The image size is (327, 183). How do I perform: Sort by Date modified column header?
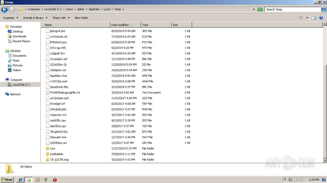pyautogui.click(x=125, y=25)
